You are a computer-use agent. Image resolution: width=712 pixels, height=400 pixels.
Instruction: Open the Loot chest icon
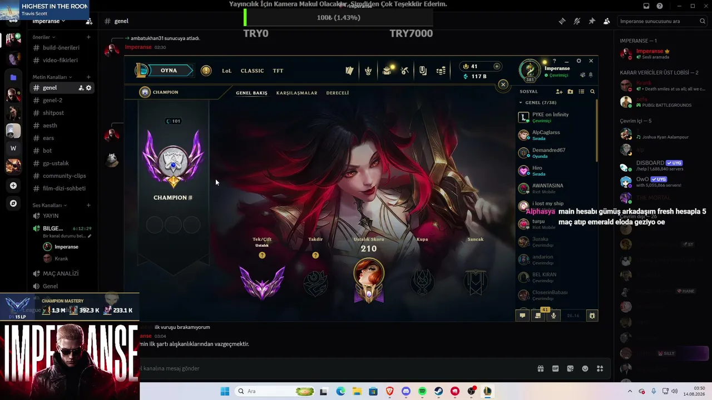pos(387,71)
